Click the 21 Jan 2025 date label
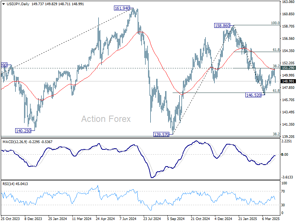 click(248, 219)
